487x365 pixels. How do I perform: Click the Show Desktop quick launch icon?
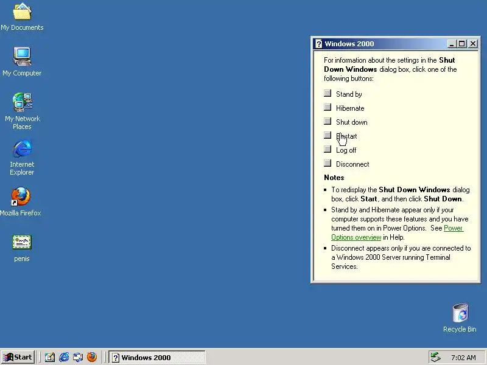[x=49, y=357]
